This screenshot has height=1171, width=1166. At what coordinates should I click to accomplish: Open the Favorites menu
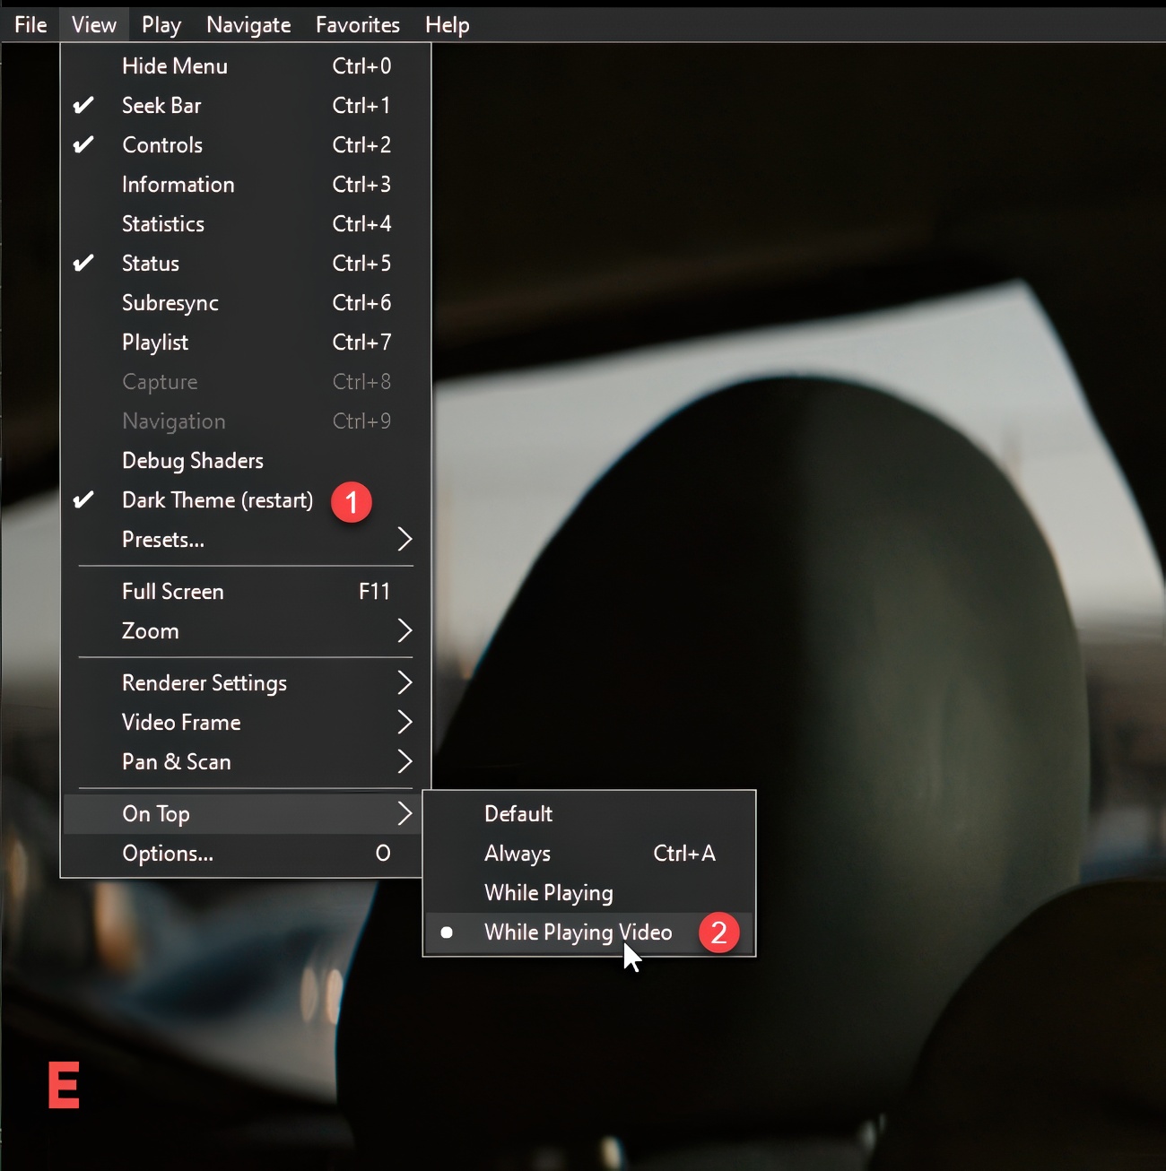tap(358, 25)
